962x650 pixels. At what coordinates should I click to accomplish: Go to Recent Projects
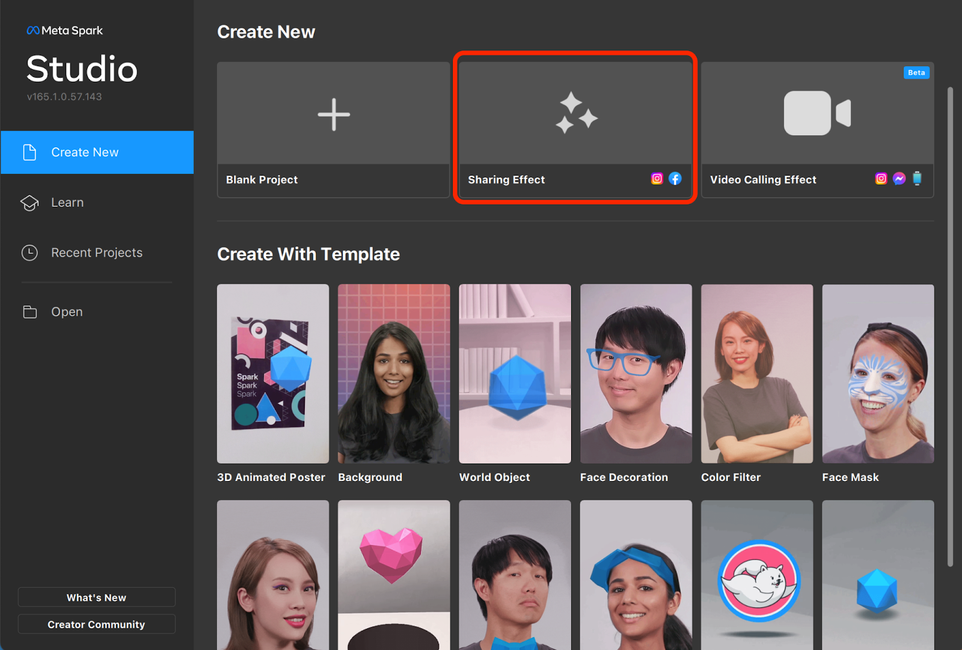click(97, 253)
